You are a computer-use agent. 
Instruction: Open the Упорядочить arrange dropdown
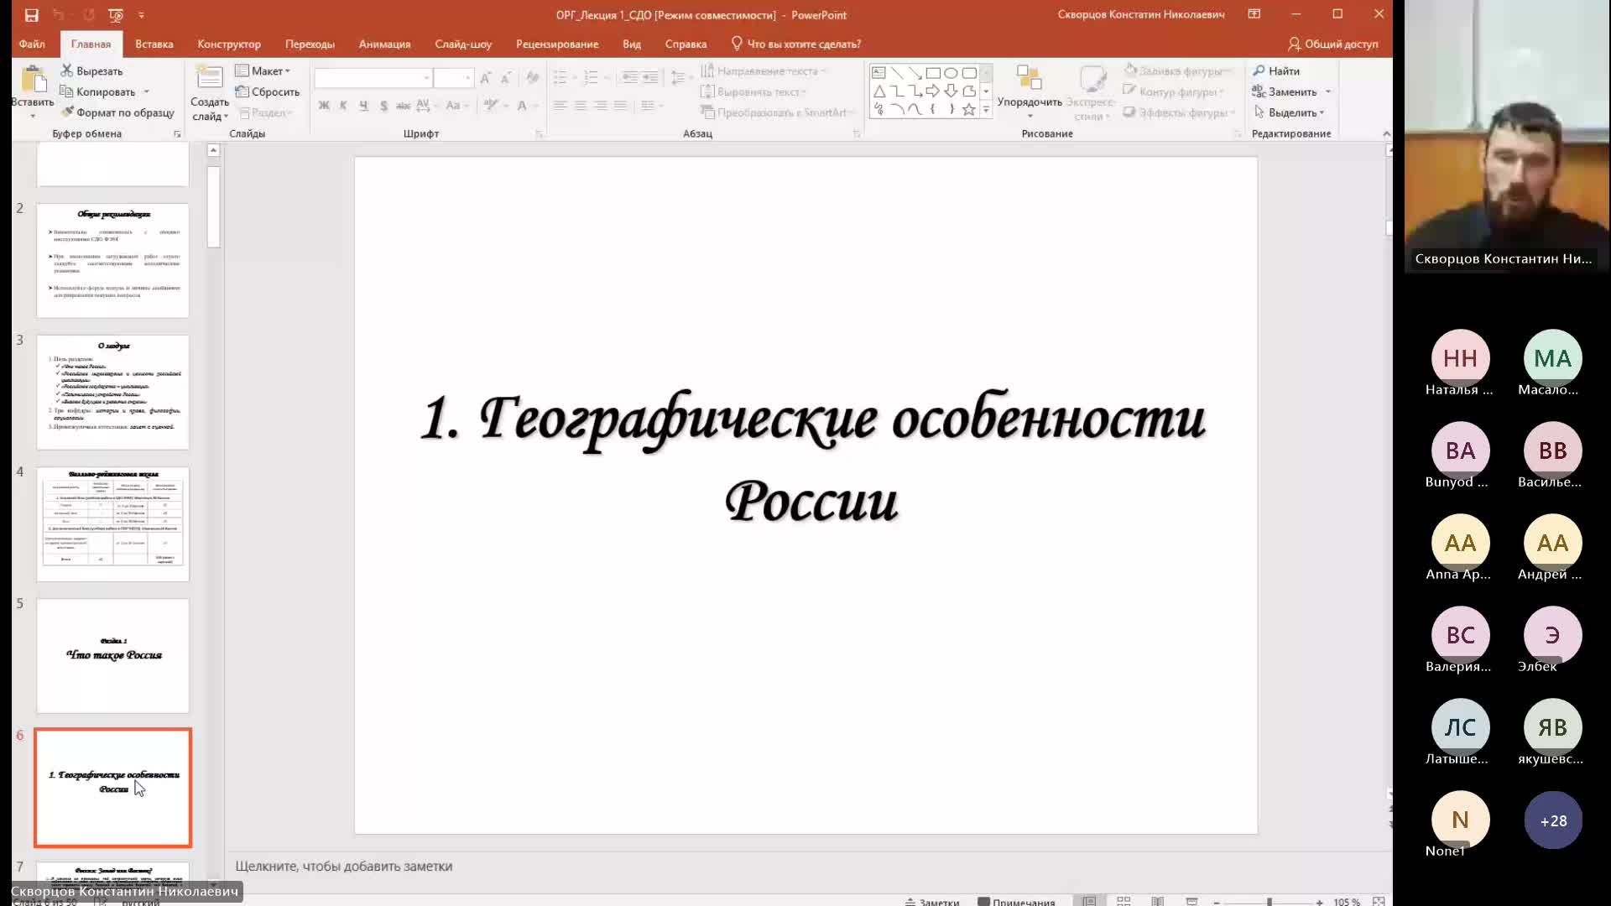coord(1030,92)
